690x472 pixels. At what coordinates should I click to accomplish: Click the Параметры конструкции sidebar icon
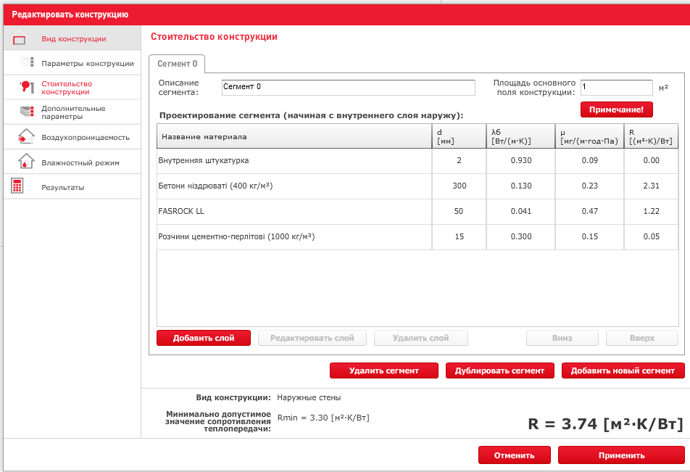(28, 63)
